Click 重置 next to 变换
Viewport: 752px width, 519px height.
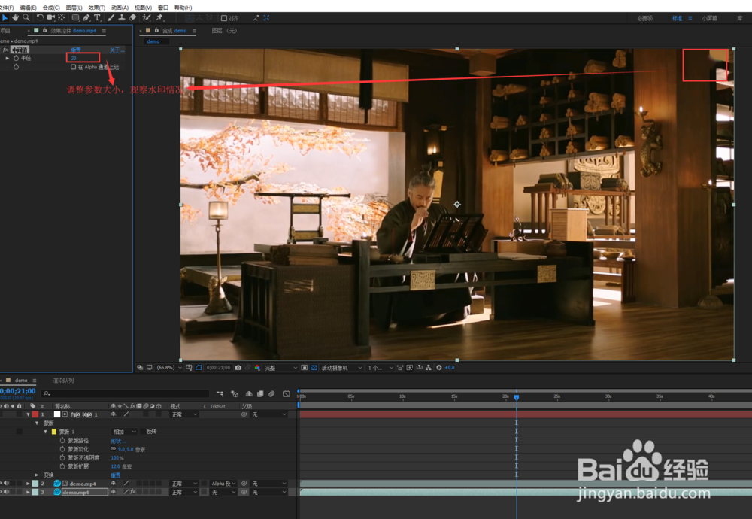coord(116,475)
